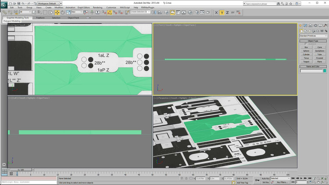Select the Move transform tool
This screenshot has width=329, height=185.
click(x=57, y=12)
